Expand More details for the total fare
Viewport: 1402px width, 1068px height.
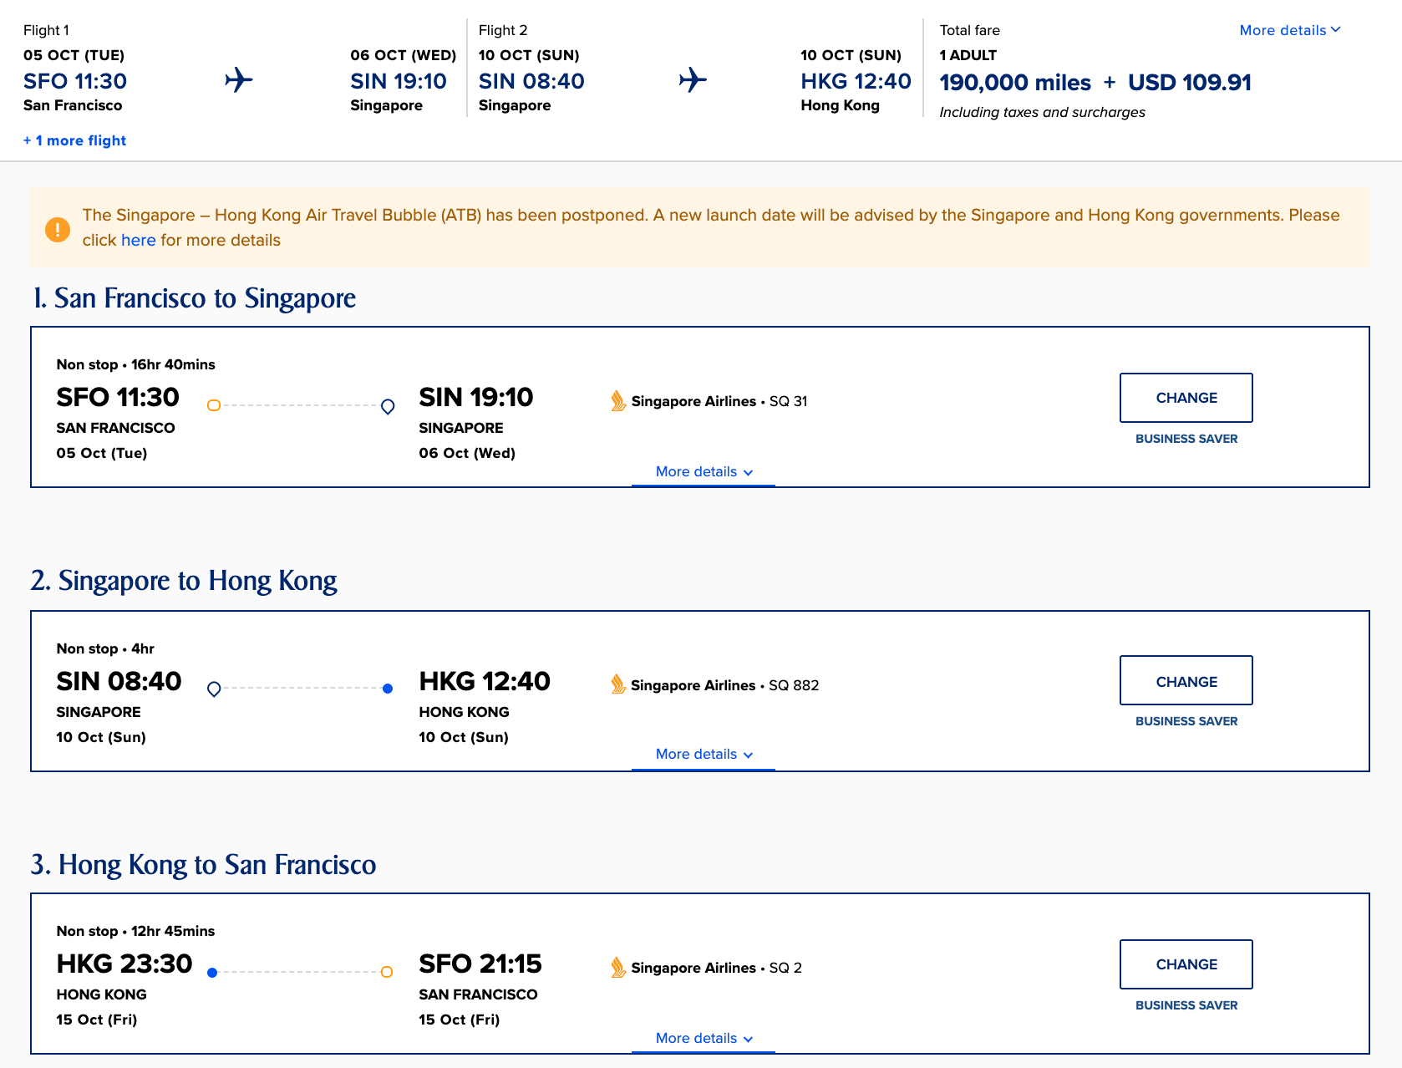1289,30
